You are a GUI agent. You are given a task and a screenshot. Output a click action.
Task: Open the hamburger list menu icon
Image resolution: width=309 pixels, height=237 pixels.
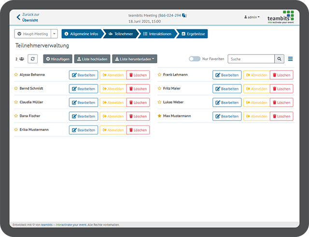(x=290, y=59)
